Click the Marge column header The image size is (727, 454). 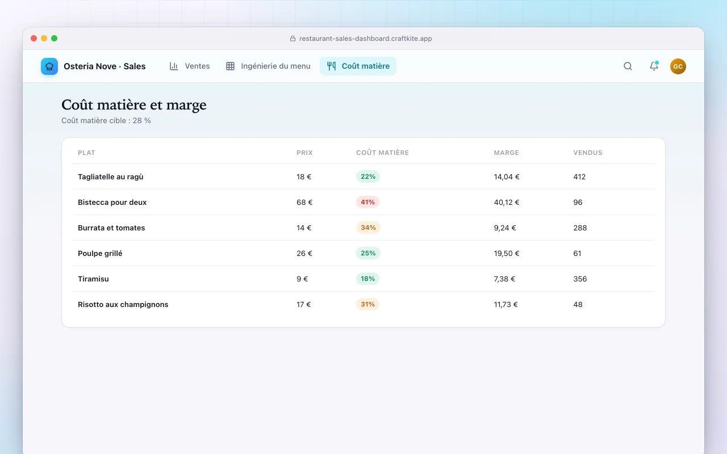507,153
